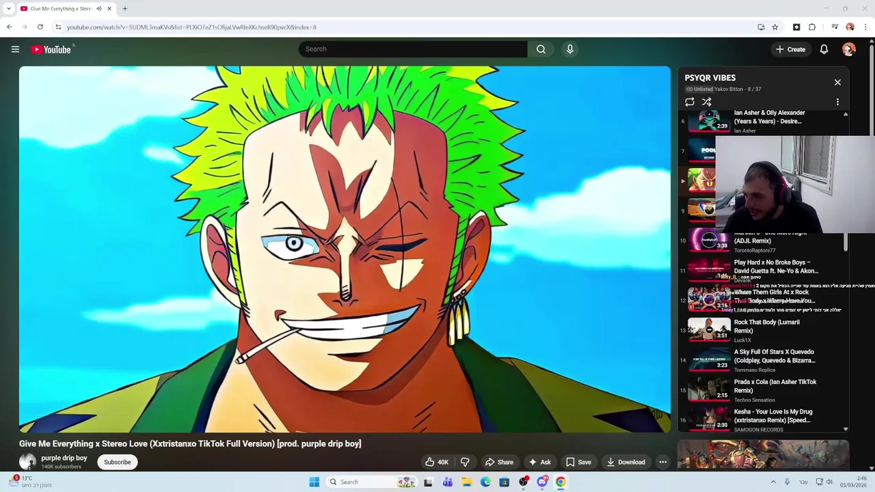The height and width of the screenshot is (492, 875).
Task: Click the install-app icon in address bar
Action: click(x=761, y=27)
